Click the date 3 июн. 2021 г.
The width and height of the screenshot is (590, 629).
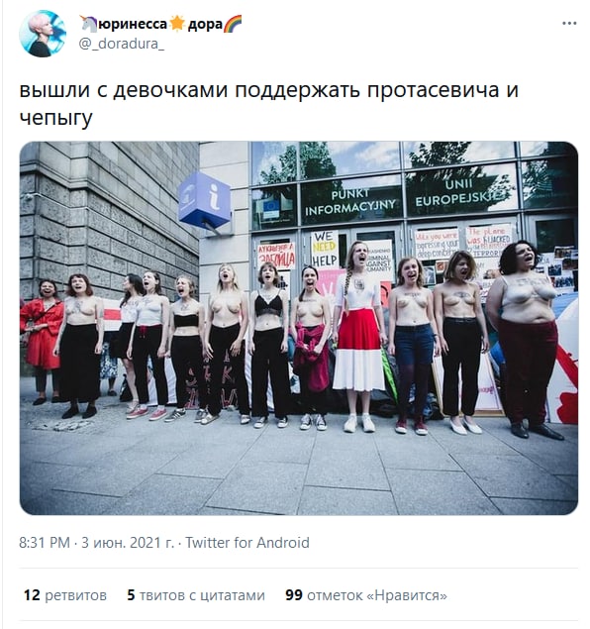pos(128,543)
